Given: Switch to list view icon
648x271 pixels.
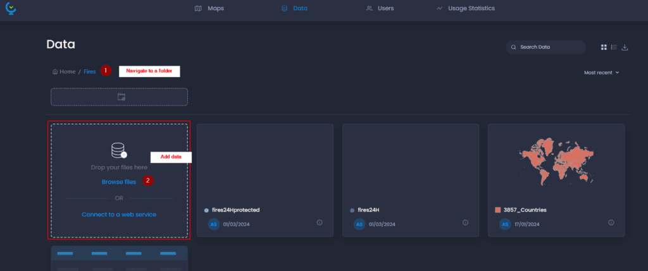Looking at the screenshot, I should (614, 47).
